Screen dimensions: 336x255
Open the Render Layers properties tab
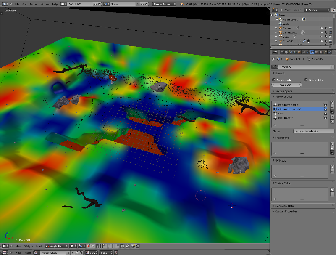(286, 52)
